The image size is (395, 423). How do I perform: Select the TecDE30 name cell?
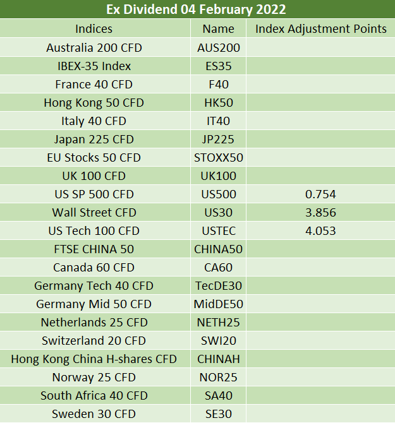[x=219, y=286]
